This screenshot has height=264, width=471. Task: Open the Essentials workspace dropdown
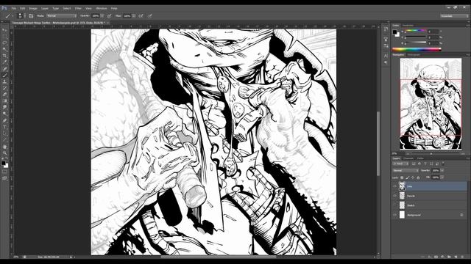(454, 16)
